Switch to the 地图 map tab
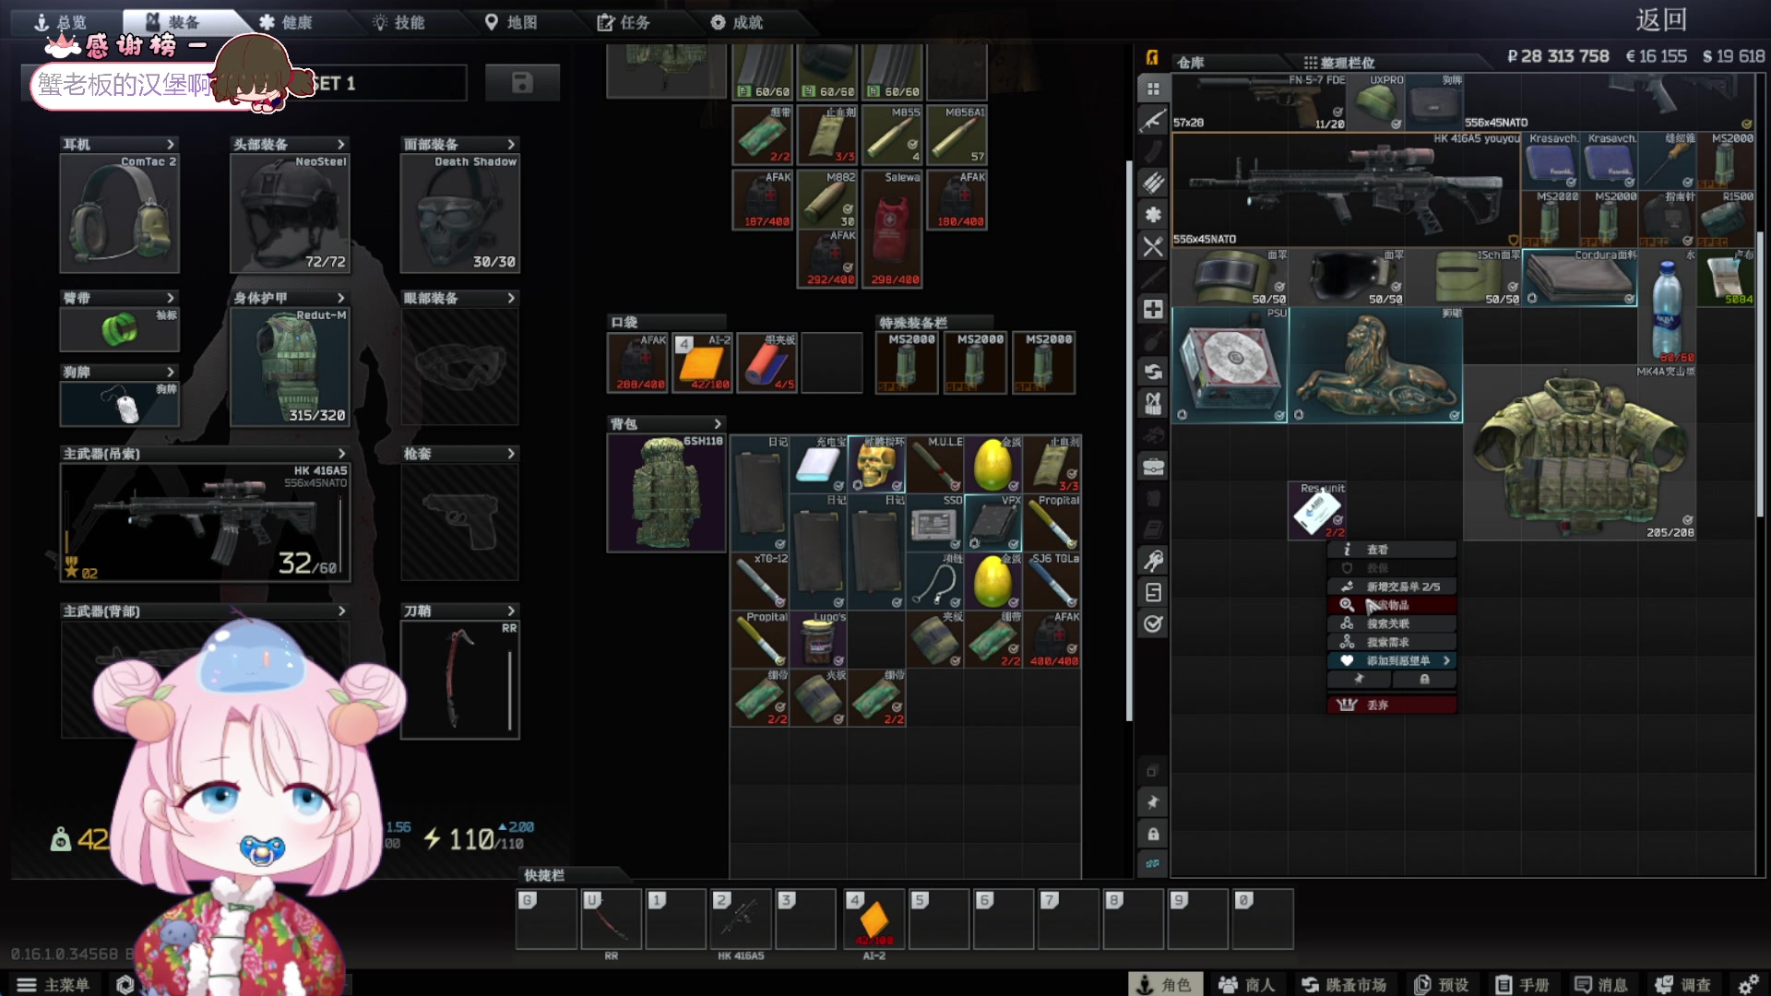This screenshot has width=1771, height=996. (511, 22)
